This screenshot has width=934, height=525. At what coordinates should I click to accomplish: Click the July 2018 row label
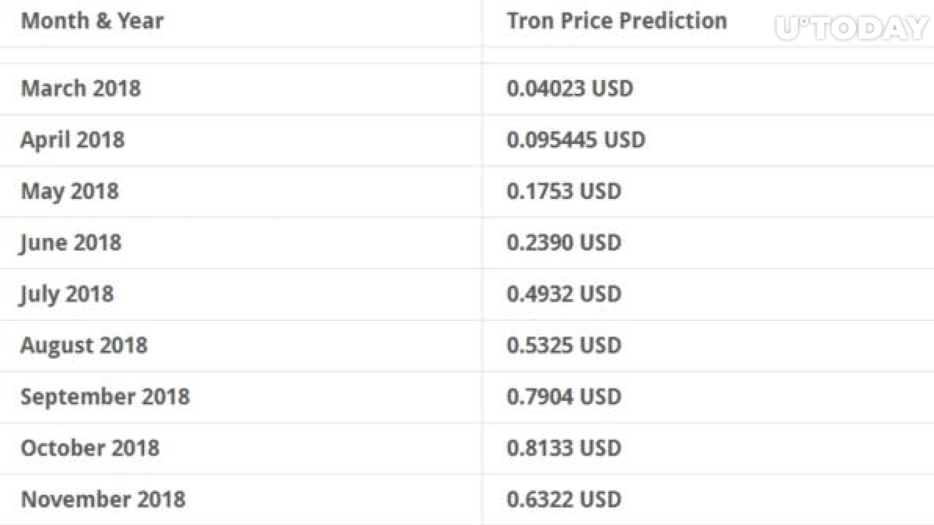coord(67,294)
